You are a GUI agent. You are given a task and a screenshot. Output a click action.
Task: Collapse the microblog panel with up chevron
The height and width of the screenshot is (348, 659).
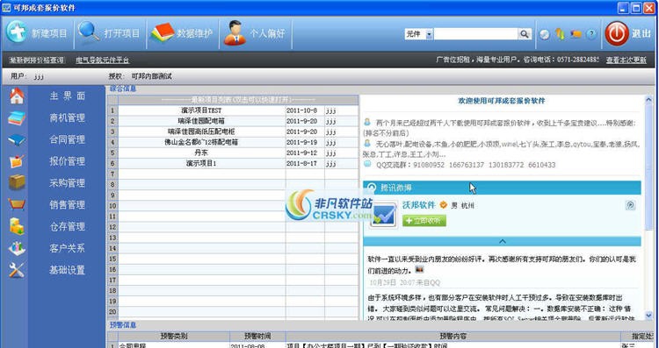click(x=503, y=242)
